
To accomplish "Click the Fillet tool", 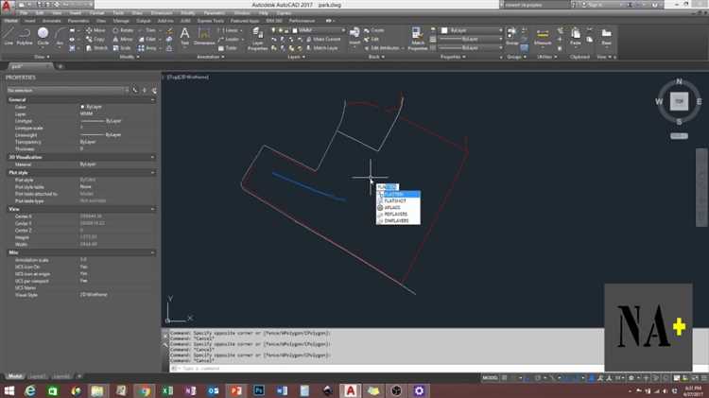I will [147, 40].
